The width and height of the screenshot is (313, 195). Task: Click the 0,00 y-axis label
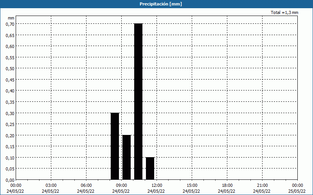pos(10,180)
